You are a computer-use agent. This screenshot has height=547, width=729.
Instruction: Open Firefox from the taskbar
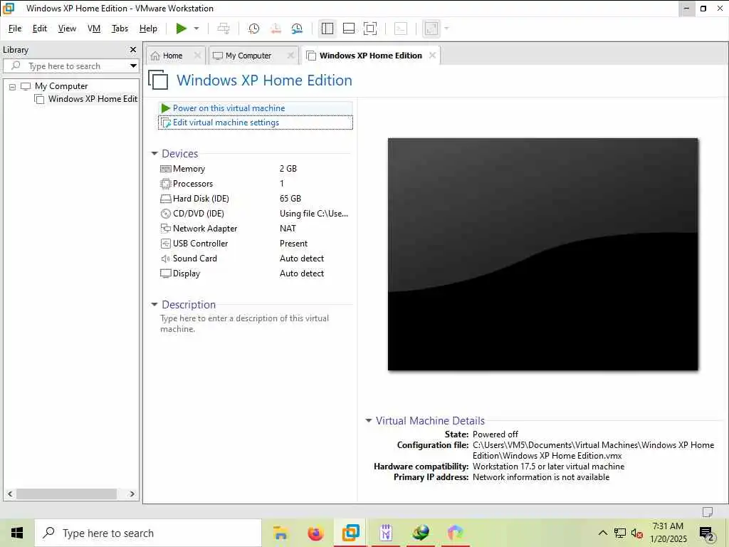pos(315,533)
